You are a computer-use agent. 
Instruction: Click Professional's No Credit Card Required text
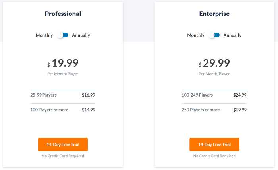pyautogui.click(x=63, y=156)
